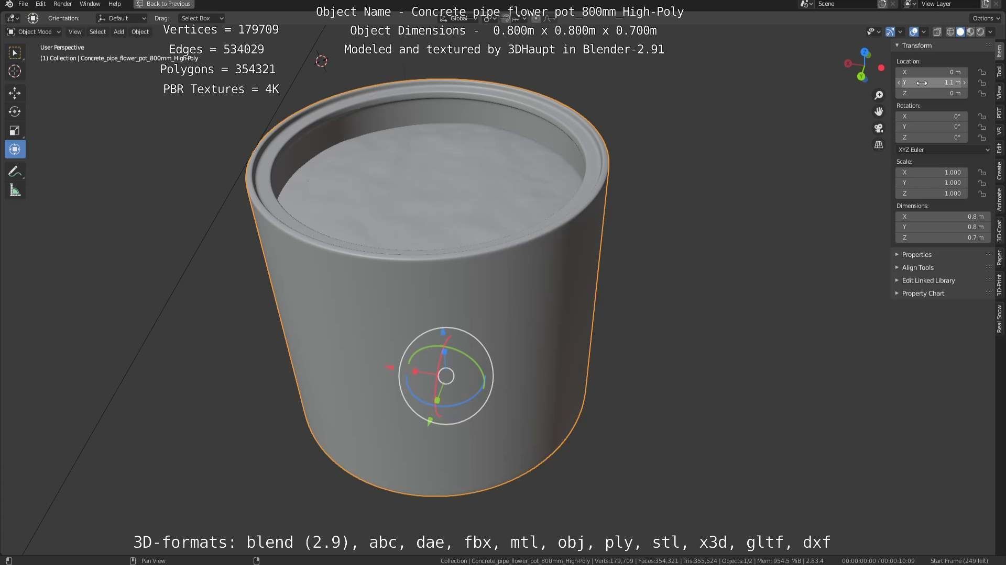Select the Scale tool

(15, 131)
